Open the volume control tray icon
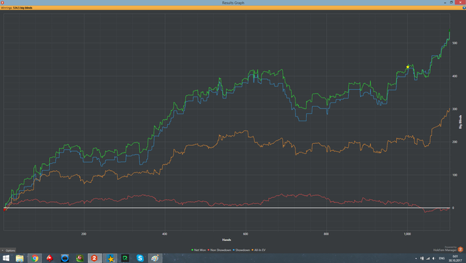Viewport: 466px width, 263px height. tap(434, 258)
